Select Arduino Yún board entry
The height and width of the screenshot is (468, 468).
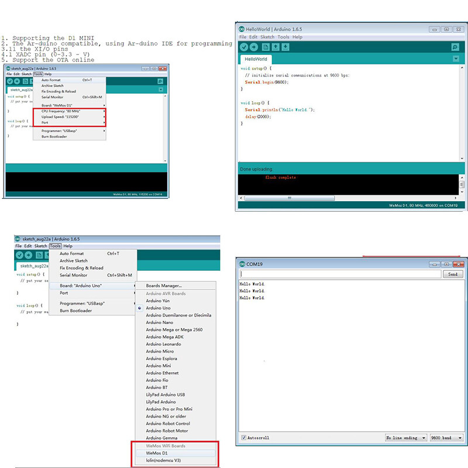(x=176, y=301)
